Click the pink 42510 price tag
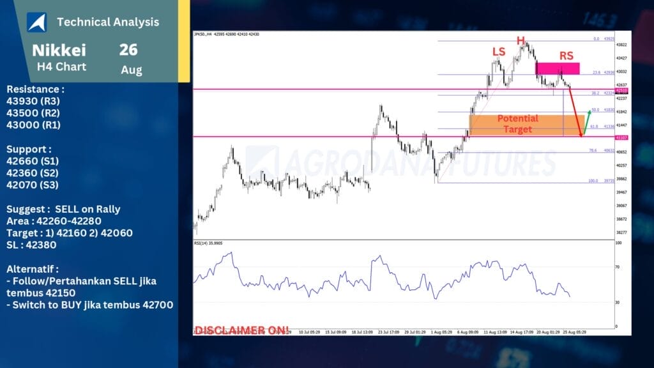 pos(620,91)
